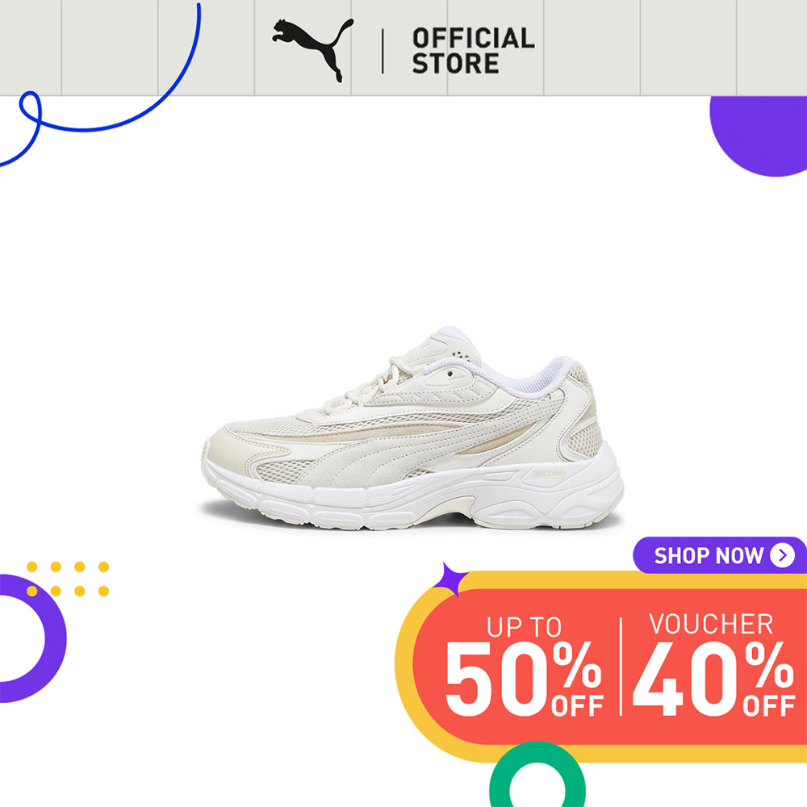The width and height of the screenshot is (807, 807).
Task: Click the 50% OFF discount text
Action: coord(524,679)
